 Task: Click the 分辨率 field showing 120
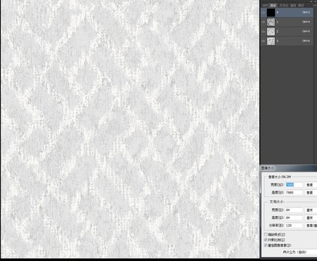pos(294,225)
